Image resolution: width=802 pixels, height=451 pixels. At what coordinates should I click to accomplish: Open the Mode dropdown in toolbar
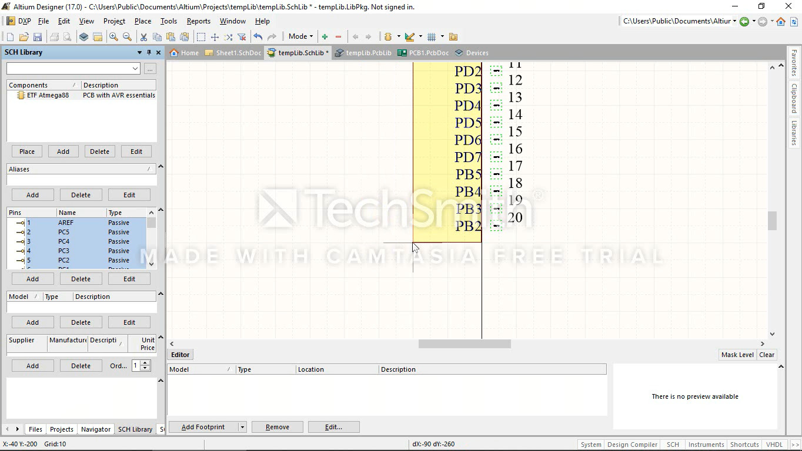300,36
